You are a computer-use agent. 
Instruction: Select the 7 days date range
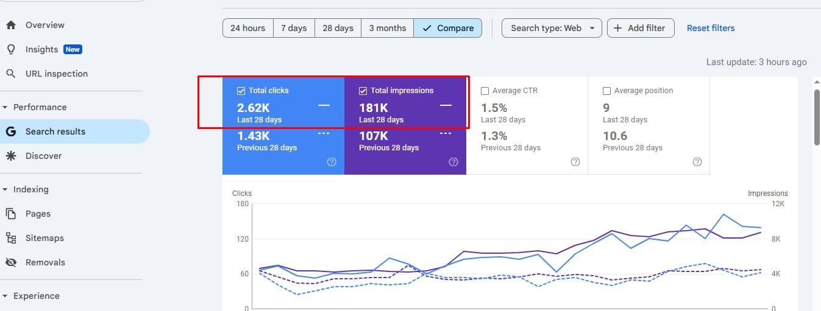(294, 28)
